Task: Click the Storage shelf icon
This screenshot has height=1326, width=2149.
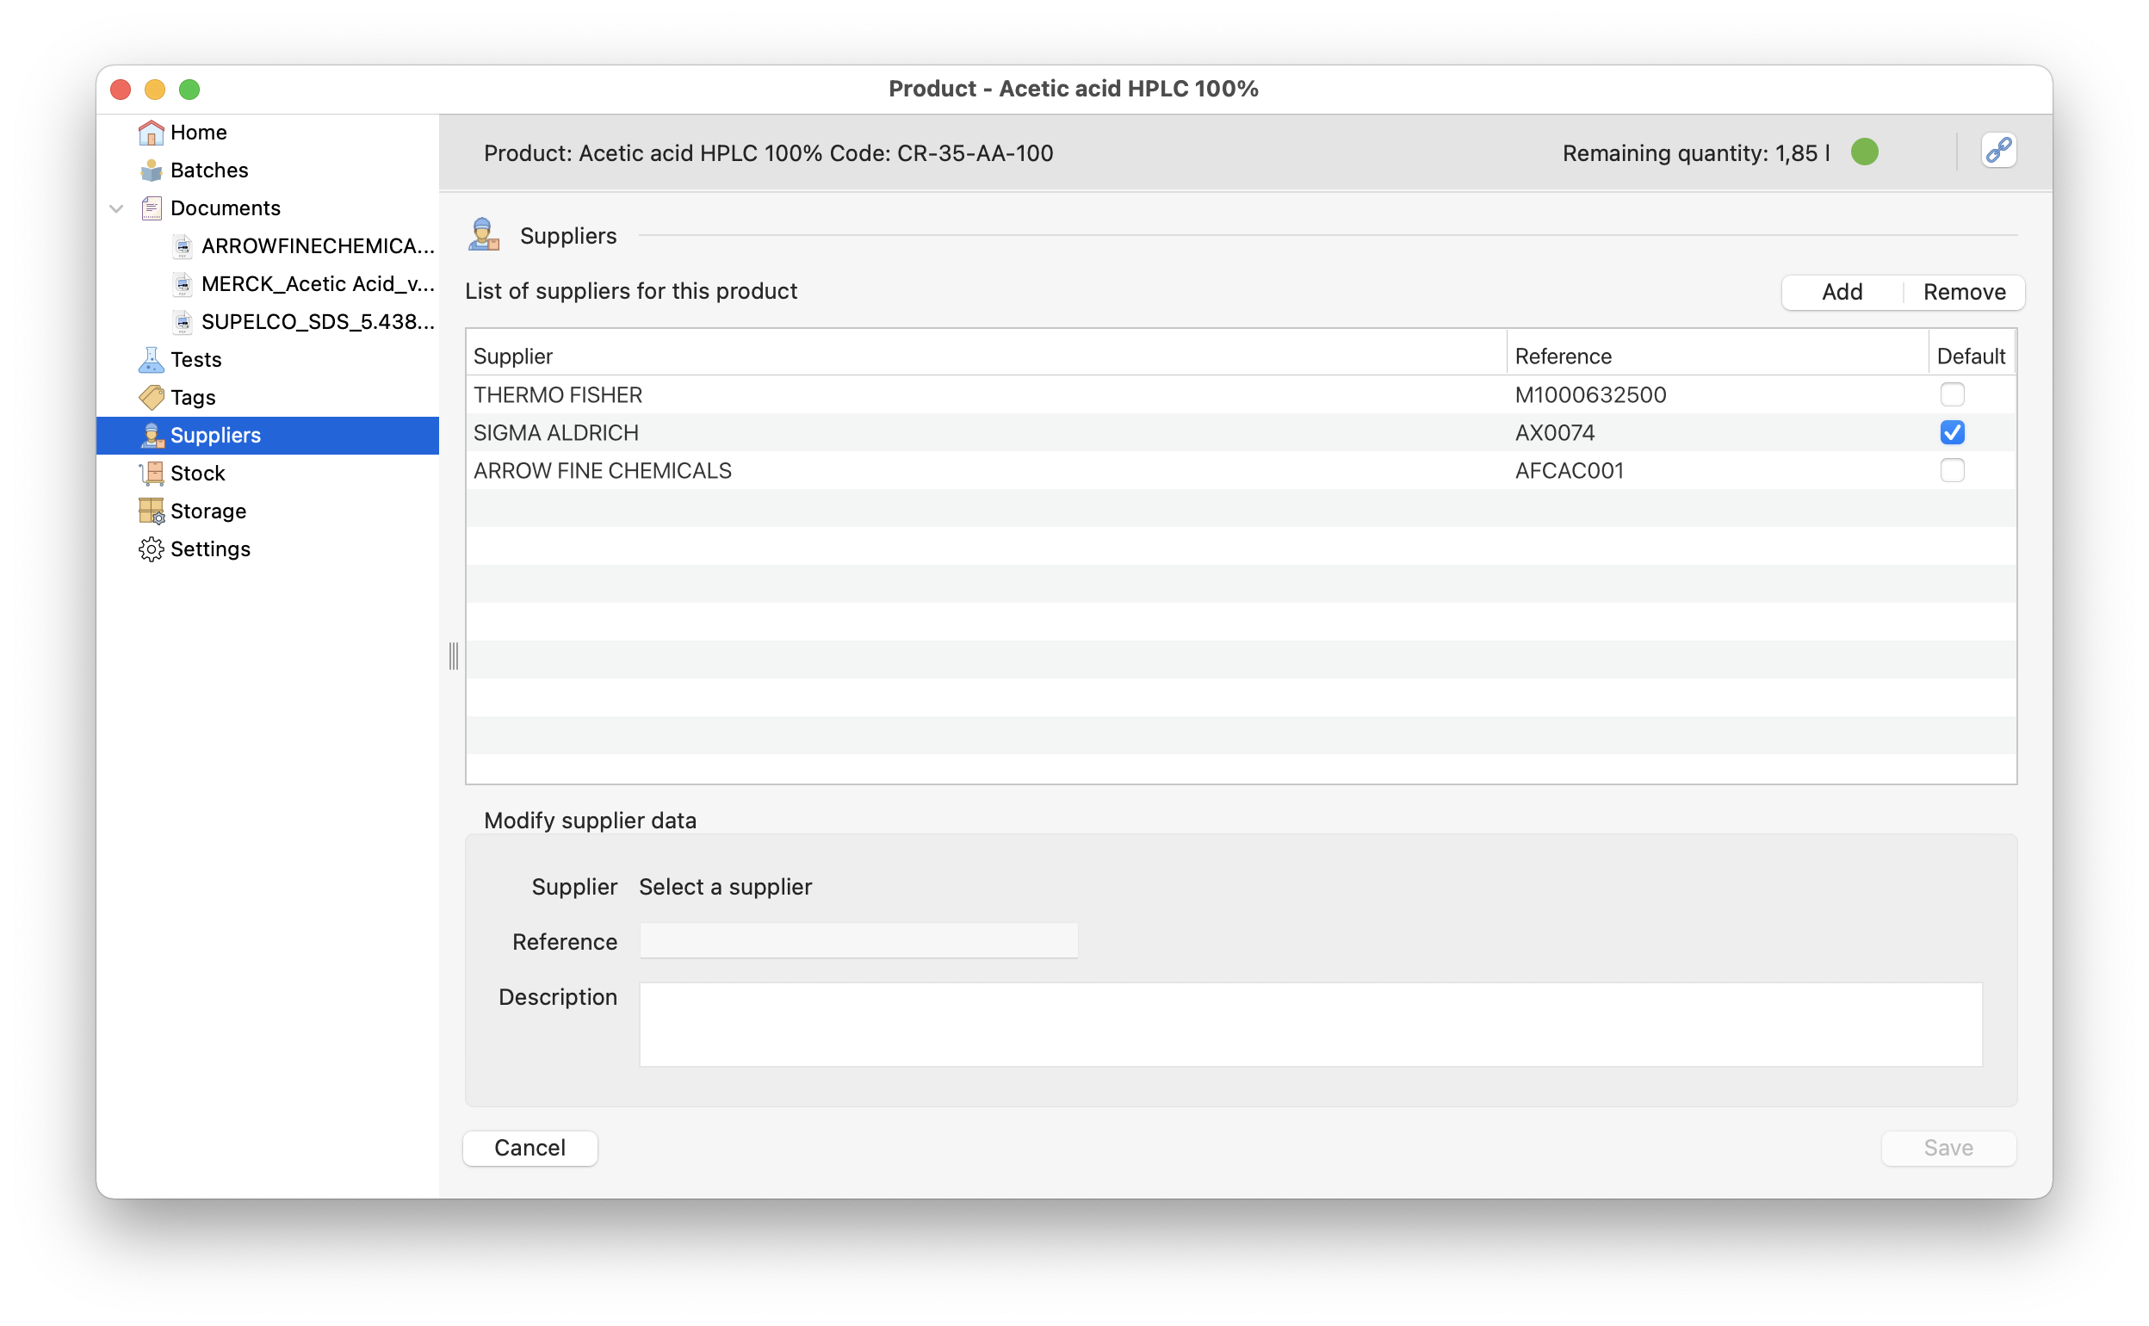Action: click(151, 511)
